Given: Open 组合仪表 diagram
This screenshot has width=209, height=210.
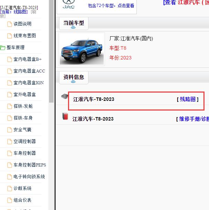Looking at the screenshot, I should click(x=22, y=200).
